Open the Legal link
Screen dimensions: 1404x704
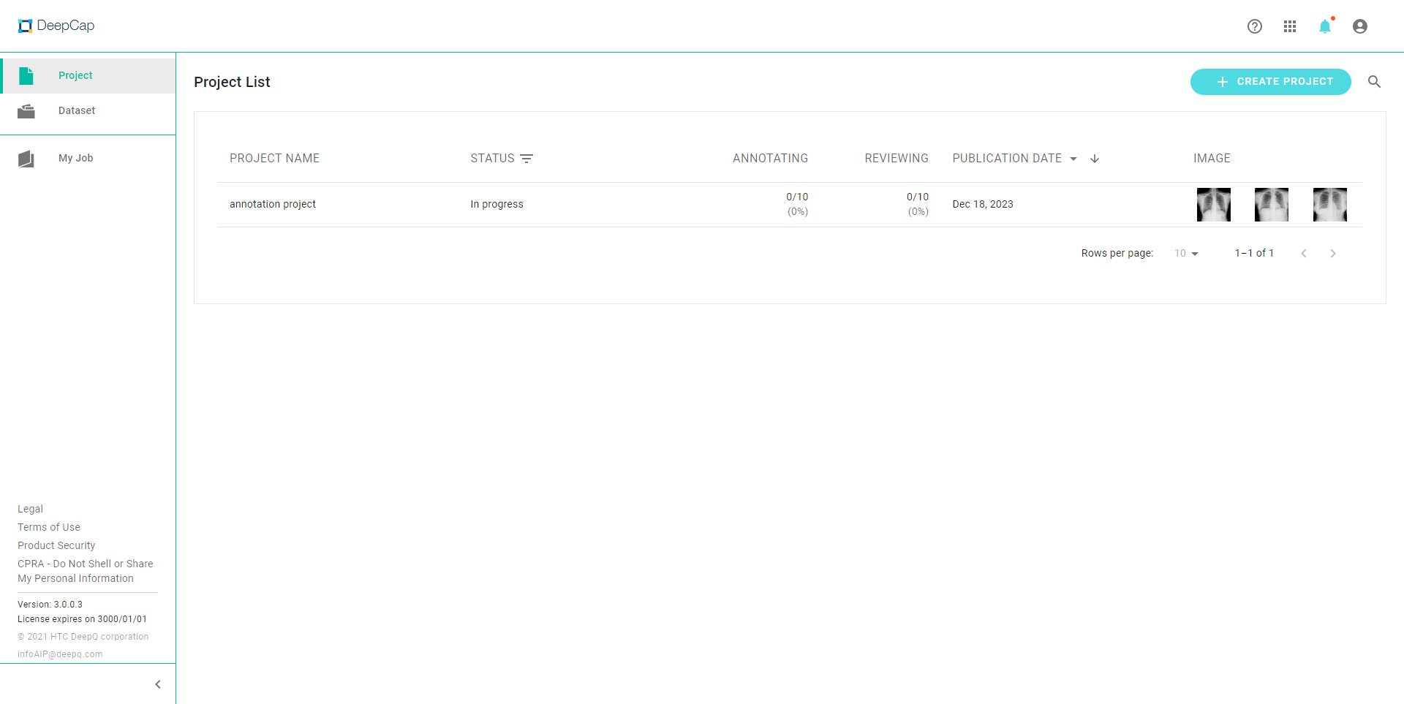pyautogui.click(x=30, y=509)
